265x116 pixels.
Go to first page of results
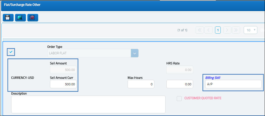coord(200,30)
